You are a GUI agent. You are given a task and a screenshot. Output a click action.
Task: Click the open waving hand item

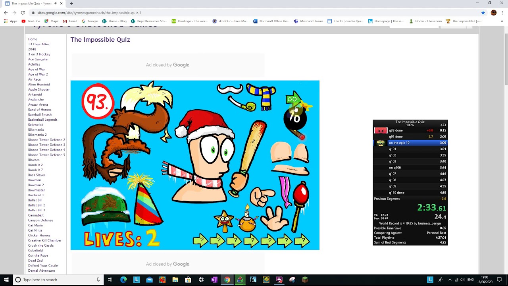(275, 218)
